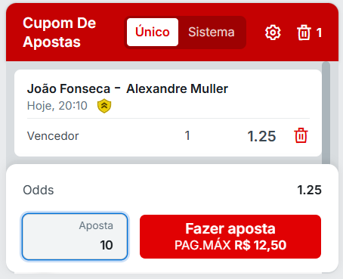Click the Cupom De Apostas title

60,33
